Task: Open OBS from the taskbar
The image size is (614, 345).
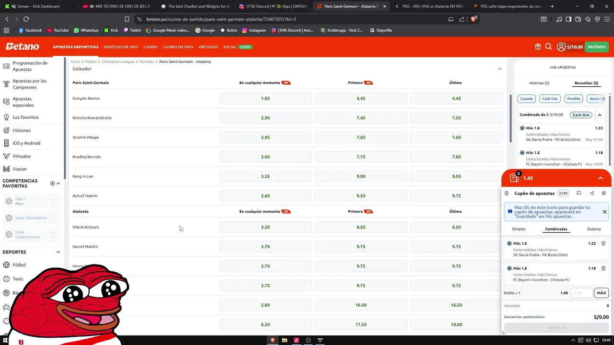Action: pyautogui.click(x=308, y=340)
